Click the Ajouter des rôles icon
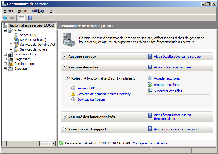218x154 pixels. point(150,85)
